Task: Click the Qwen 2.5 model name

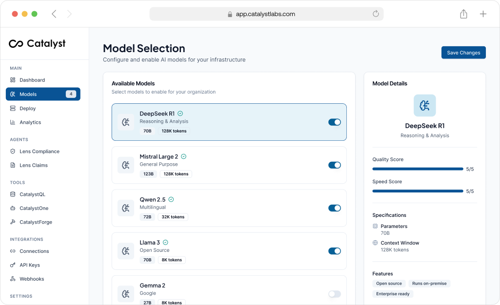Action: 152,200
